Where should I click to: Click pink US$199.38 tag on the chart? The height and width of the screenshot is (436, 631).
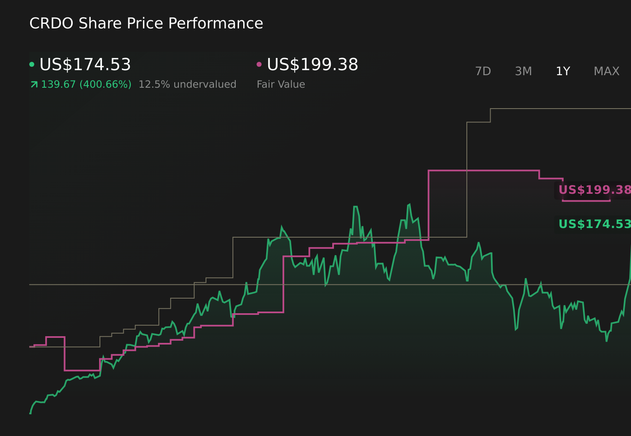tap(593, 190)
